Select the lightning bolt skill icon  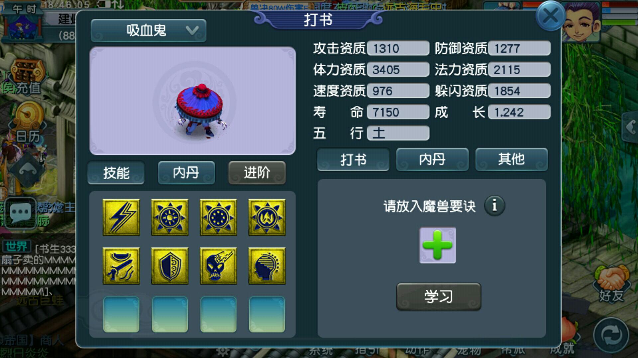click(121, 217)
